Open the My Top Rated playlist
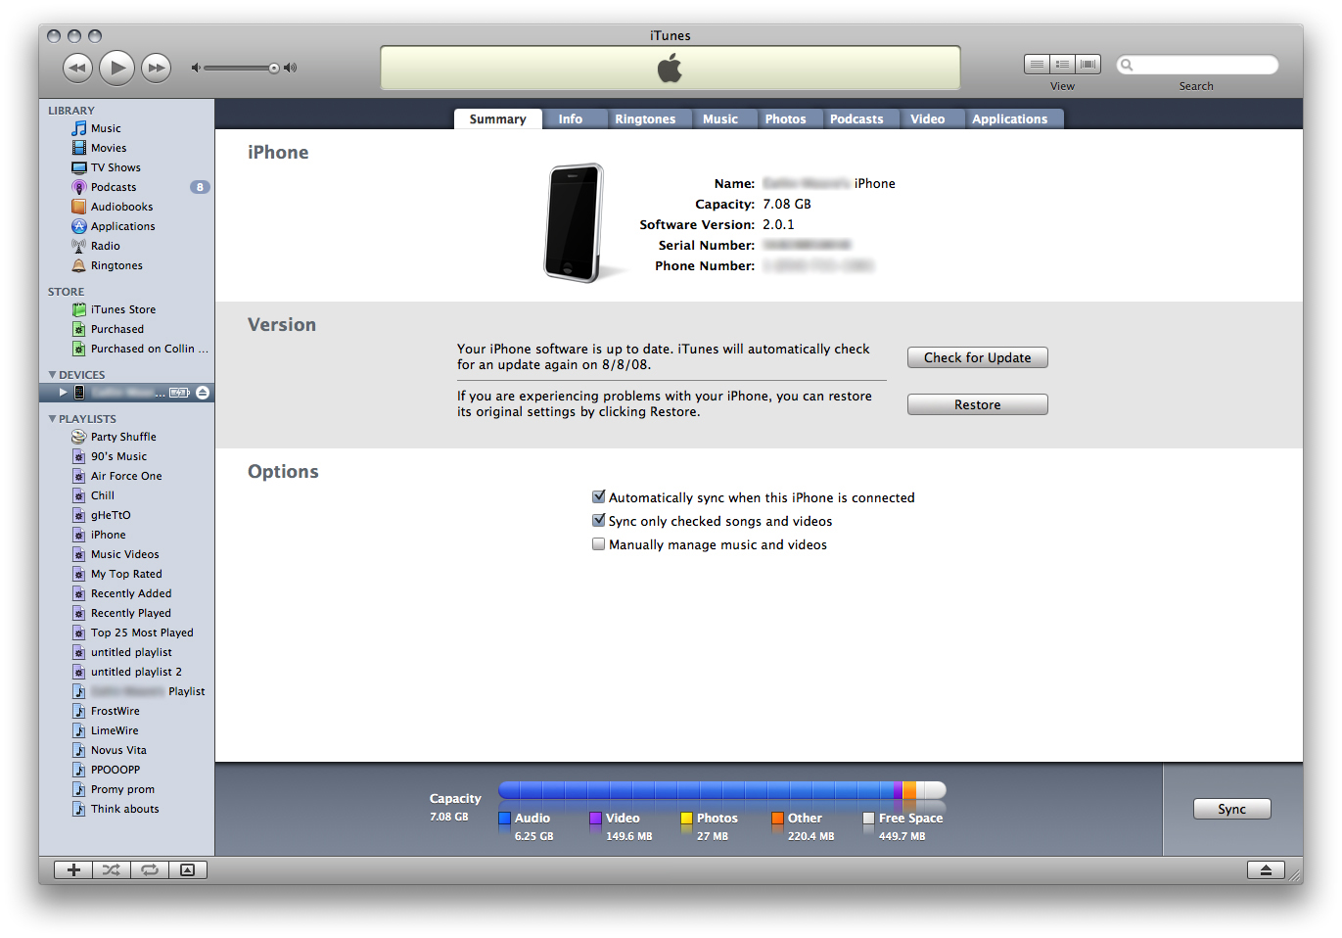1342x938 pixels. click(127, 574)
